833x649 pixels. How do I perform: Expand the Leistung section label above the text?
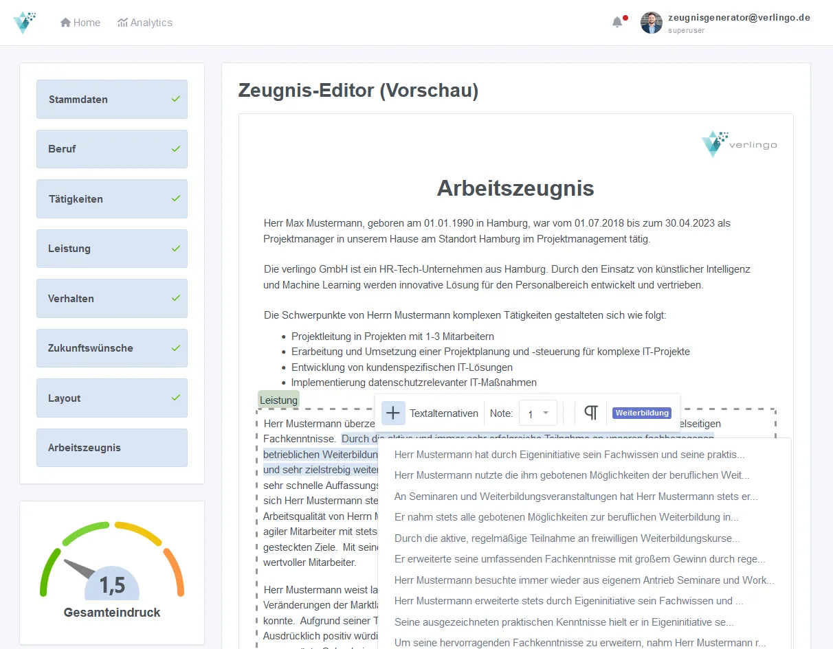(x=278, y=399)
